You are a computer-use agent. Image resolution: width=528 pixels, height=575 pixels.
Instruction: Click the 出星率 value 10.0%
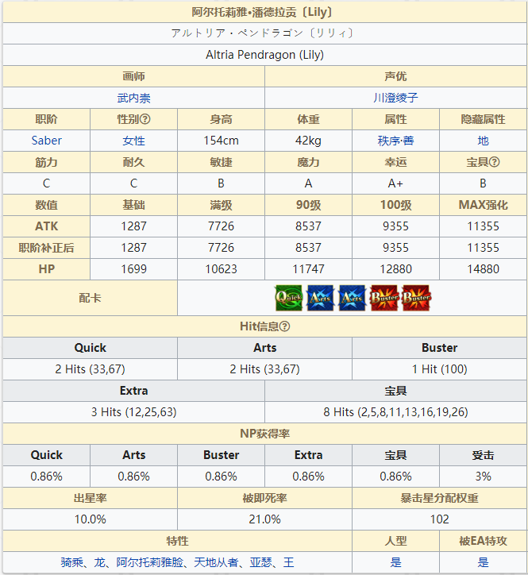tap(91, 519)
